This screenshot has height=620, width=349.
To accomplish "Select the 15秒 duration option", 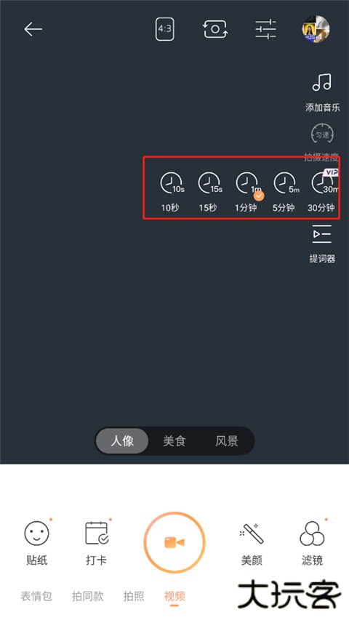I will tap(209, 183).
